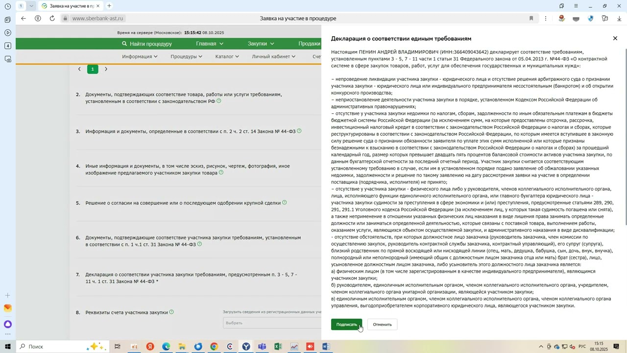The image size is (627, 353).
Task: Click taskbar clock showing 15:15
Action: pos(599,347)
